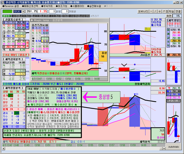Screen dimensions: 184x154
Task: Click the 화면 button
Action: (x=169, y=16)
